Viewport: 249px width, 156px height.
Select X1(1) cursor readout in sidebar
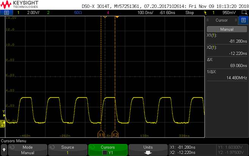[x=227, y=38]
